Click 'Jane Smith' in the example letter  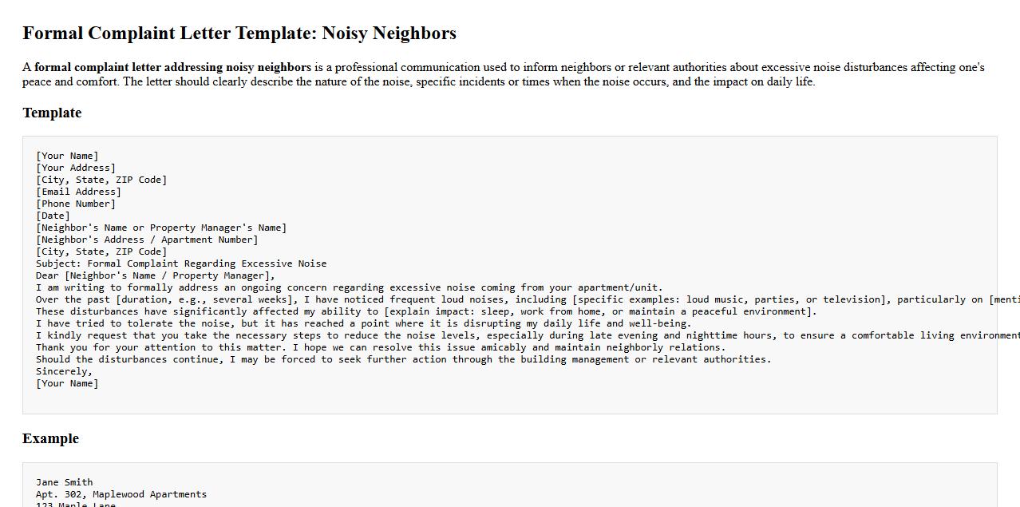click(64, 482)
